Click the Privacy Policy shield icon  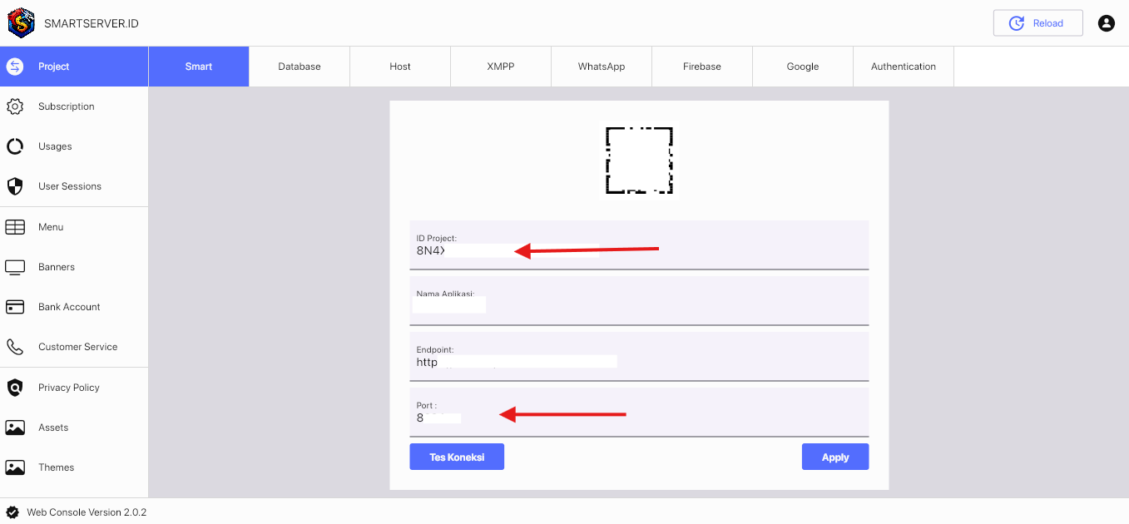point(15,388)
